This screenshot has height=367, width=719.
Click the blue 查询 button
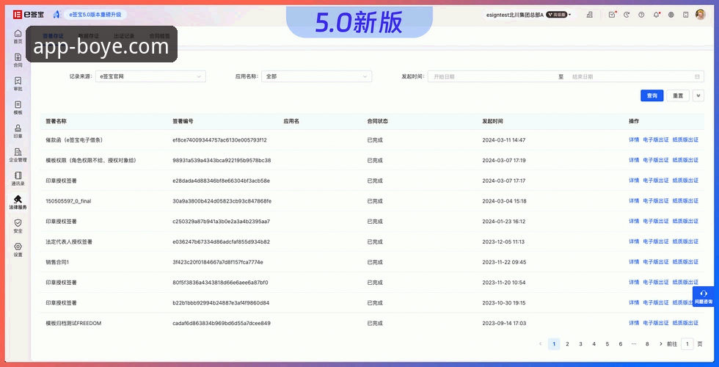point(652,95)
